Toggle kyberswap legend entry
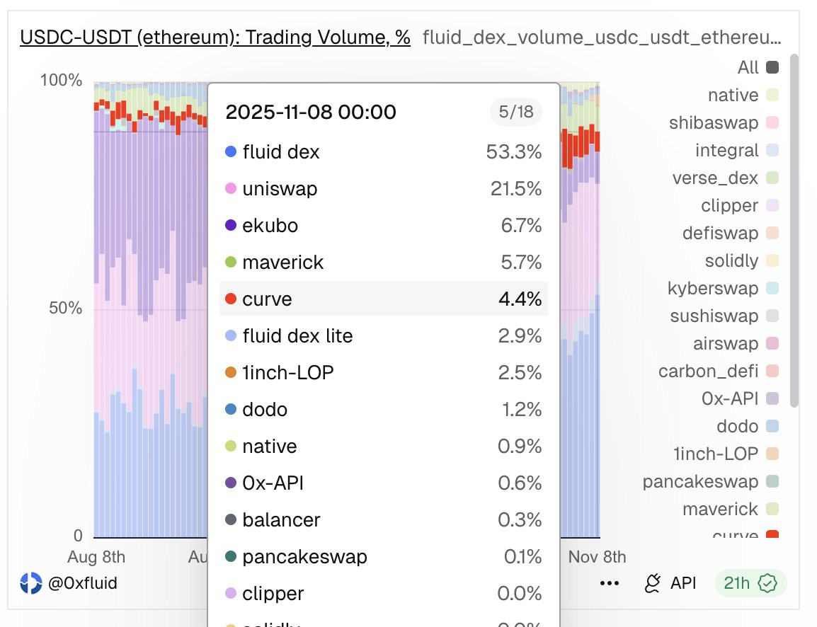Screen dimensions: 817x627 [x=724, y=288]
